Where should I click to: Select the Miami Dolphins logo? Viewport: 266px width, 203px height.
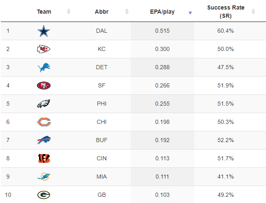(x=44, y=176)
